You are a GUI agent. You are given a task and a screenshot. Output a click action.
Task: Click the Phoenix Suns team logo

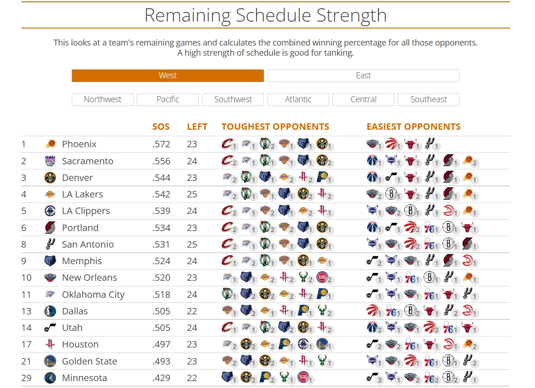50,145
